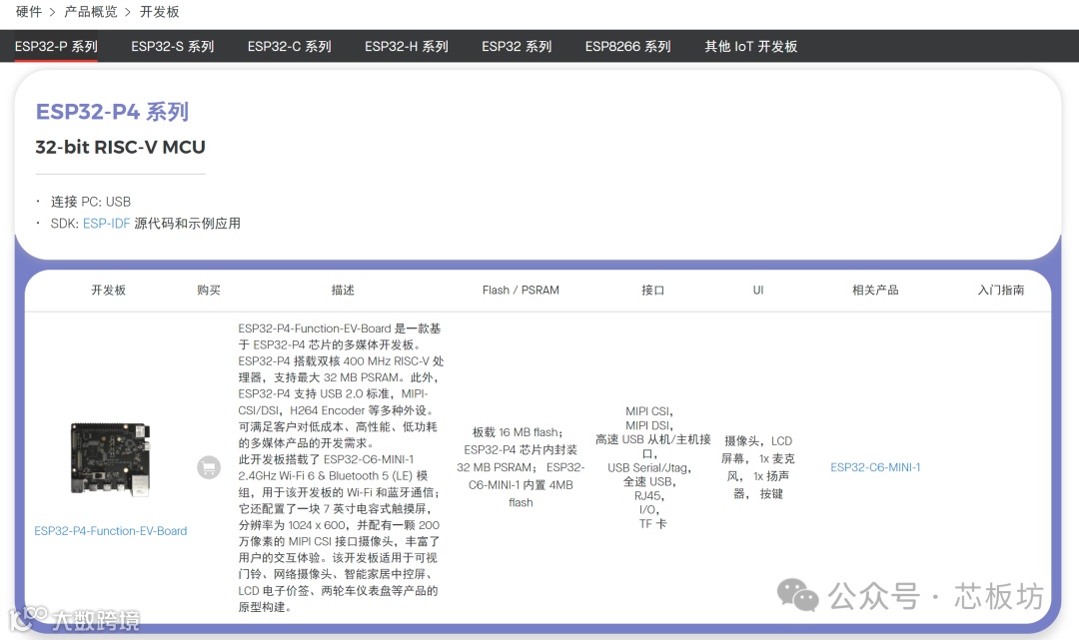This screenshot has height=640, width=1079.
Task: Click the 开发板 column header
Action: tap(109, 291)
